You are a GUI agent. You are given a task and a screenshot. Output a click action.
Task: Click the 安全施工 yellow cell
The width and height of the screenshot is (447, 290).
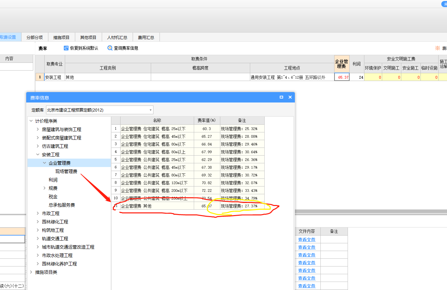(411, 77)
